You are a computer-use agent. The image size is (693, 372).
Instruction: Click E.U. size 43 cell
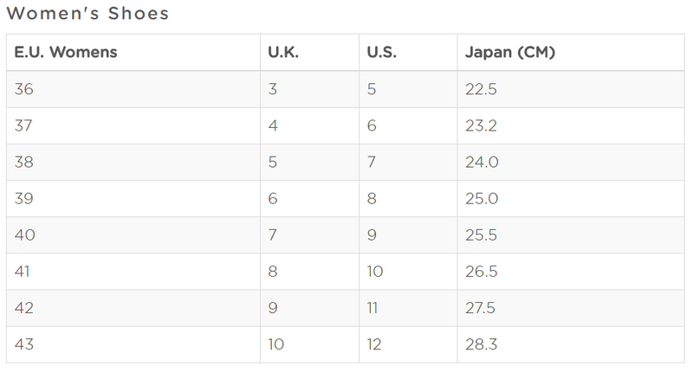pyautogui.click(x=133, y=344)
